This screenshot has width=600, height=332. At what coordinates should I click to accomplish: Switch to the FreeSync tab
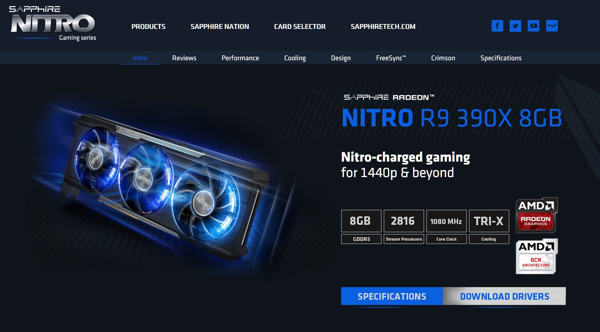pyautogui.click(x=391, y=58)
